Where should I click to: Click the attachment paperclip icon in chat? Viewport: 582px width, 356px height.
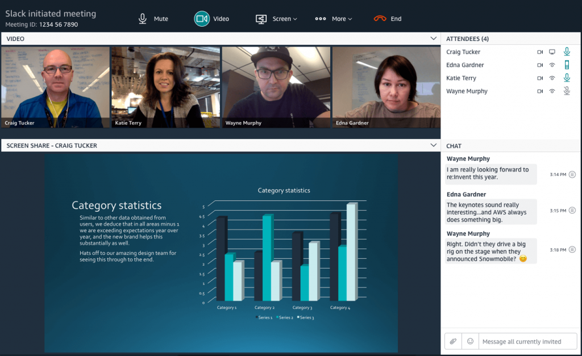(x=453, y=341)
